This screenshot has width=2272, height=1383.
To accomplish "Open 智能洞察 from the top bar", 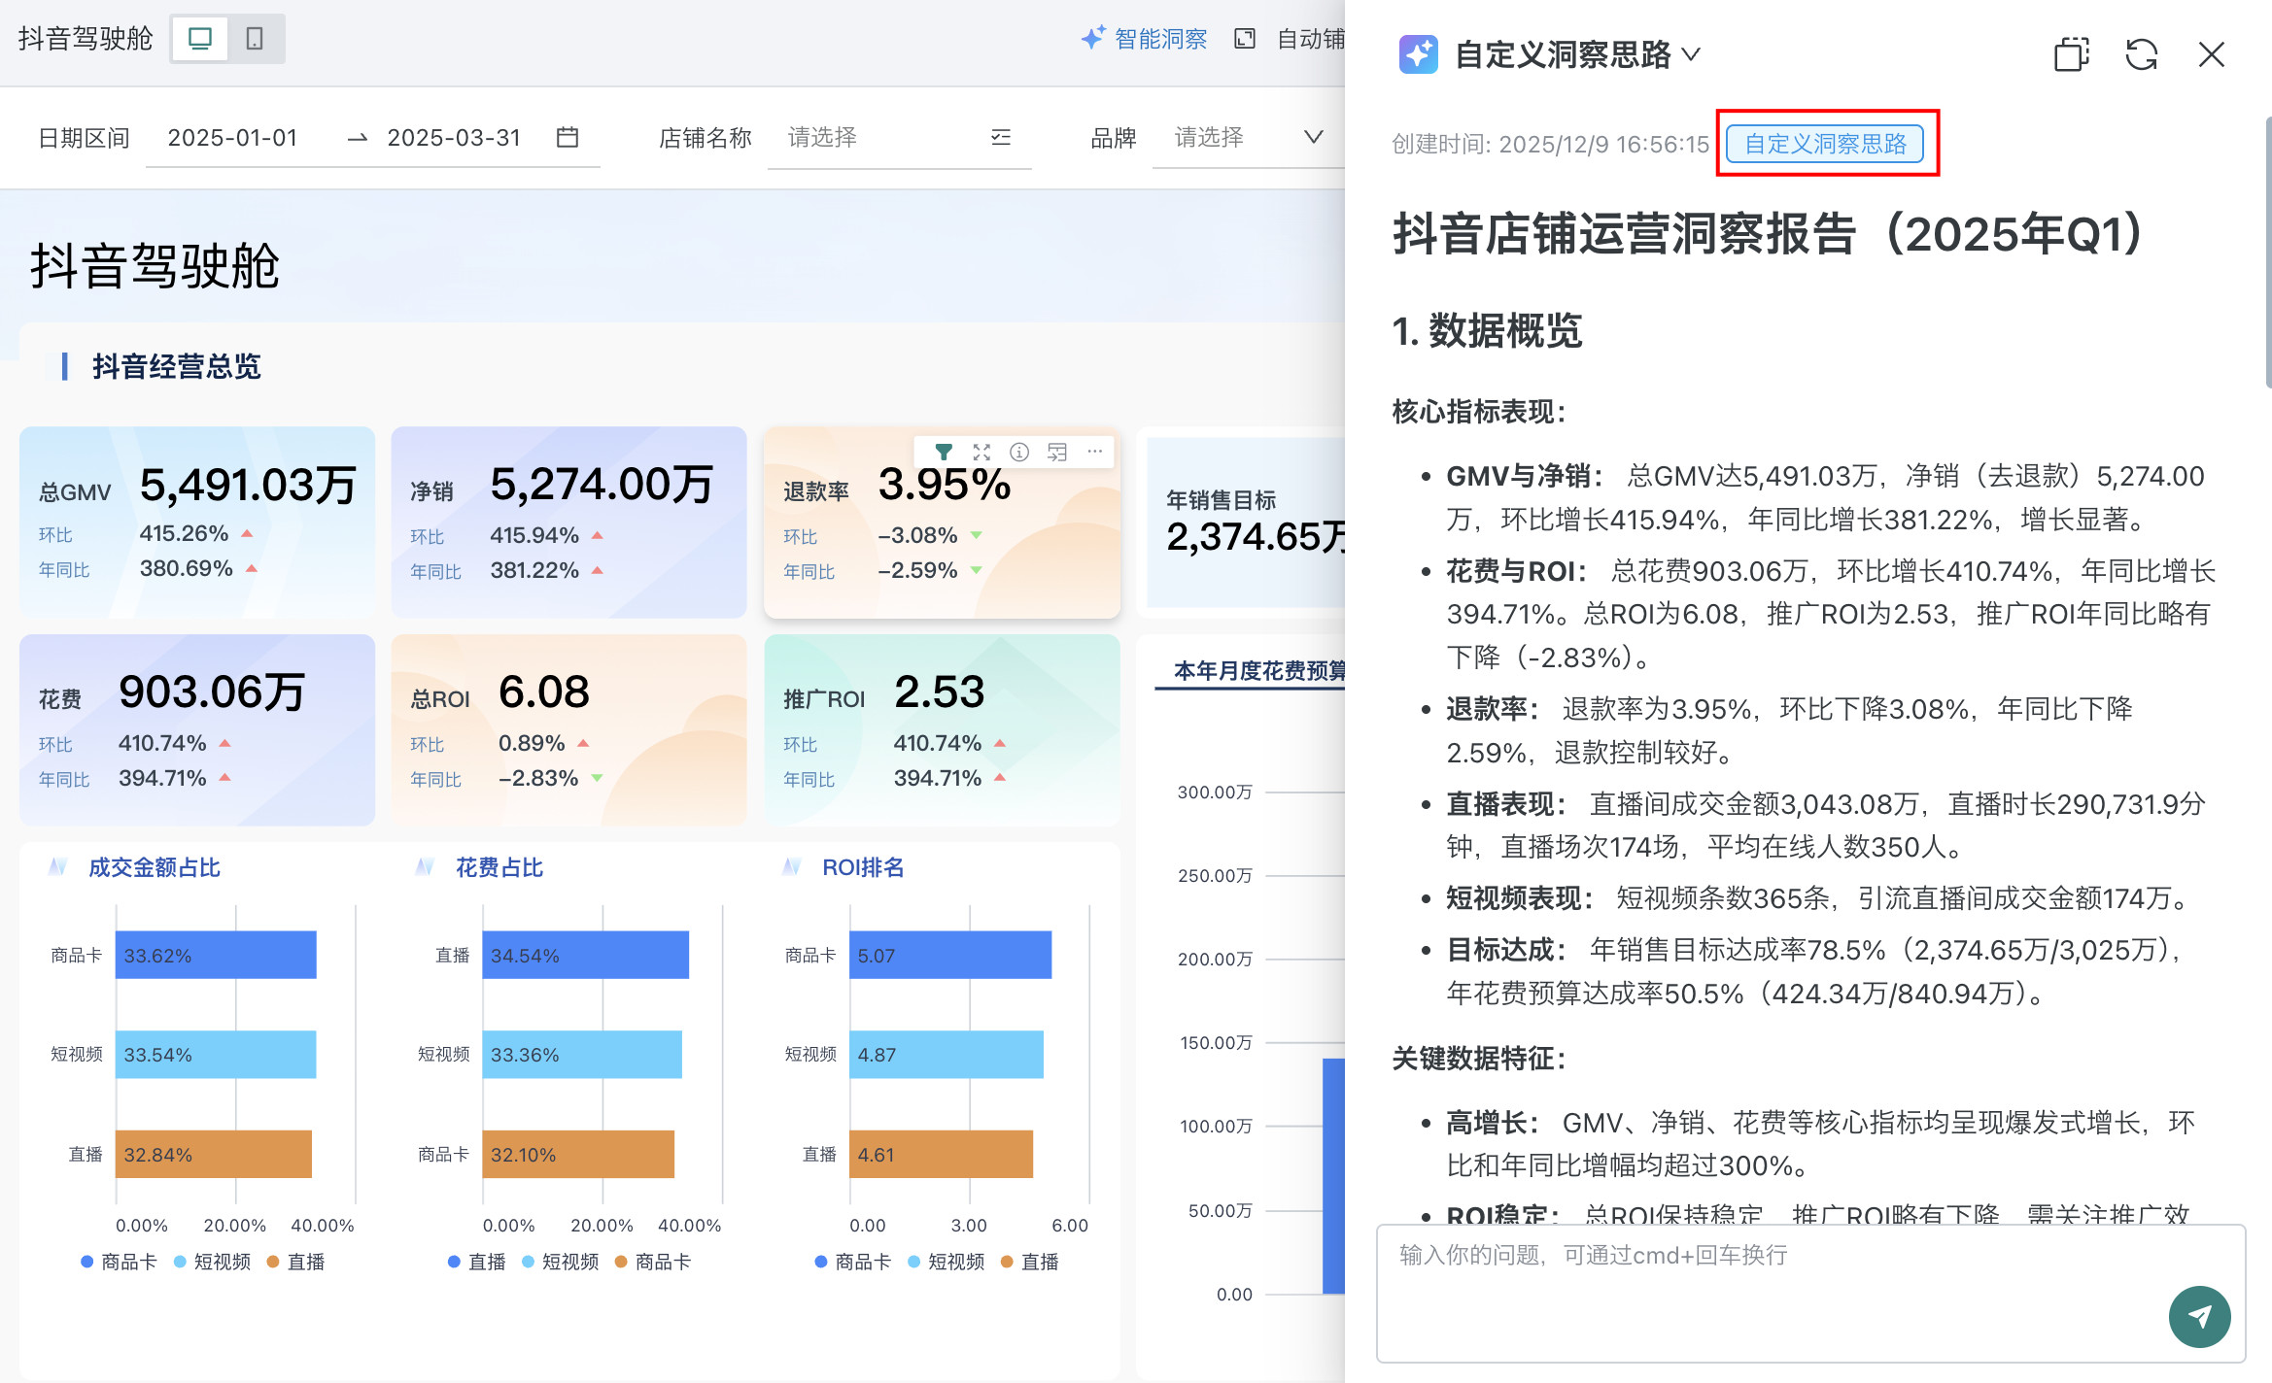I will tap(1145, 39).
